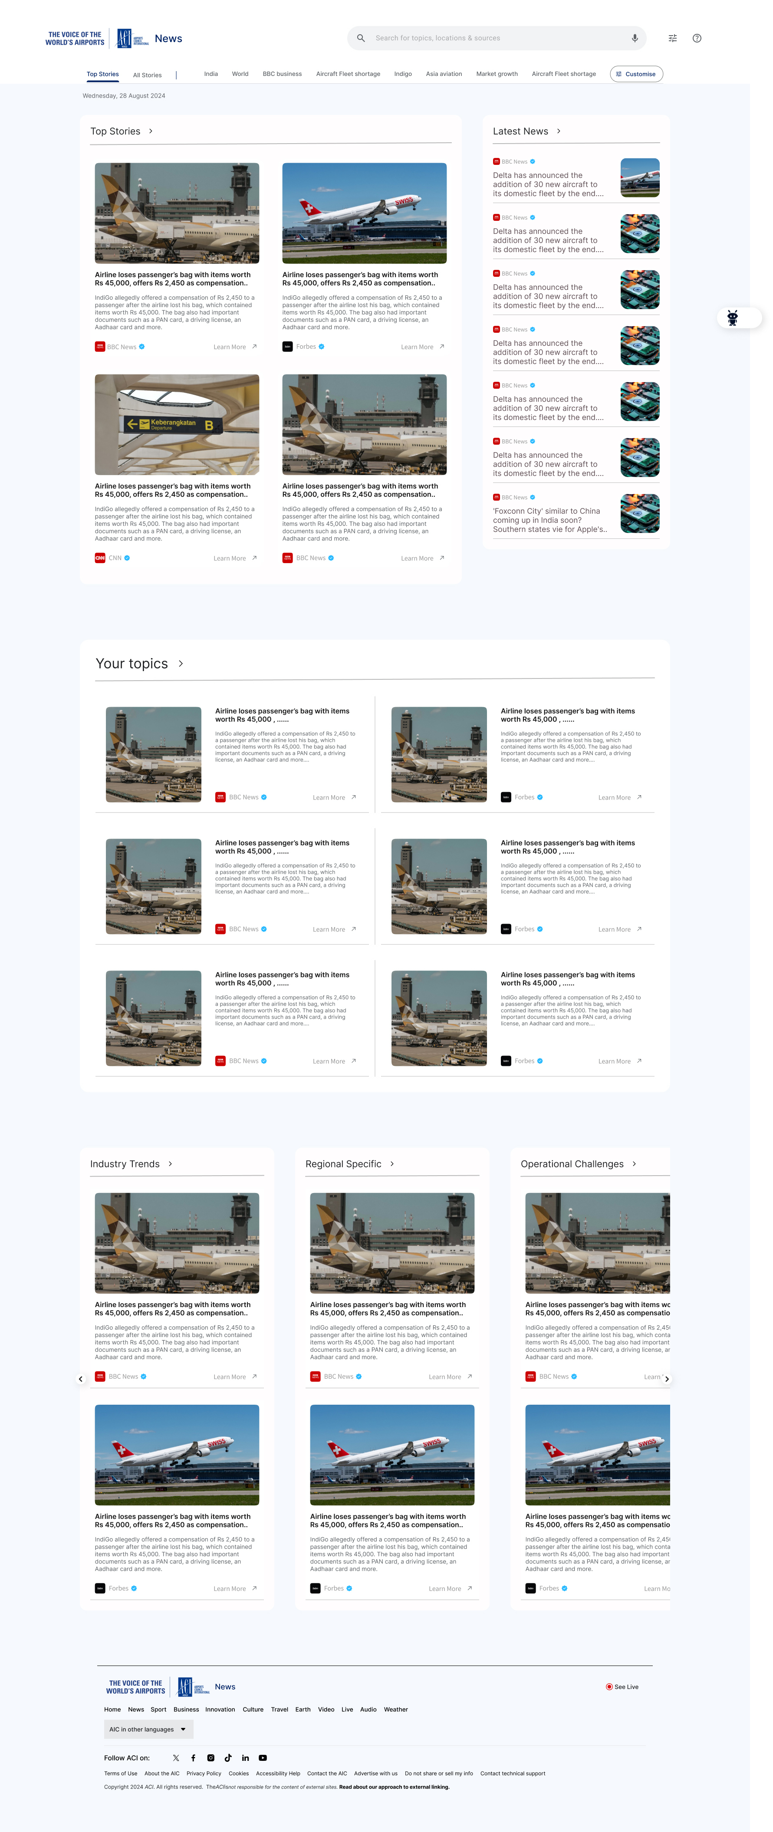Click the search magnifier icon
Screen dimensions: 773x1832
361,38
